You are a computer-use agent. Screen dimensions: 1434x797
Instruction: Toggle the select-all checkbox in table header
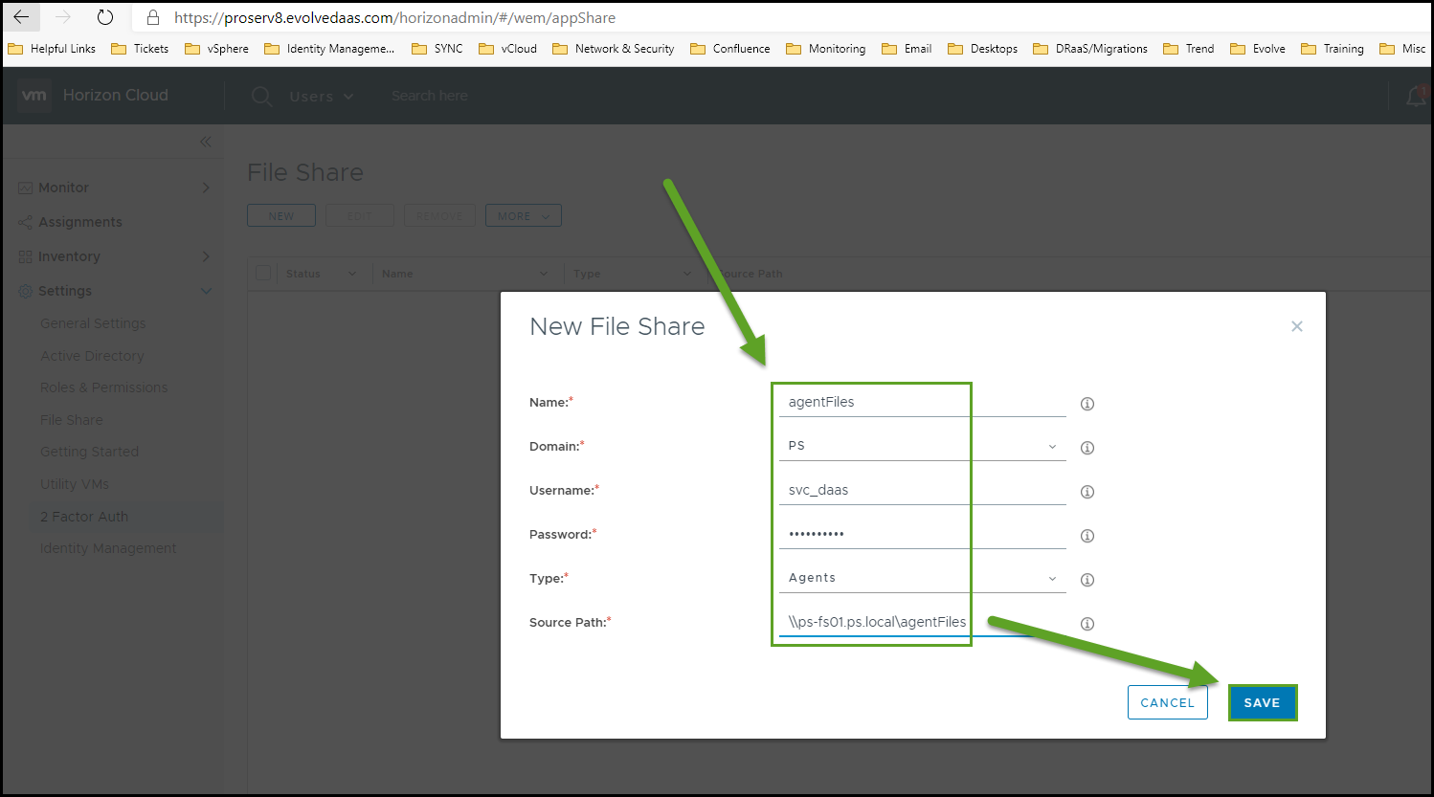263,274
